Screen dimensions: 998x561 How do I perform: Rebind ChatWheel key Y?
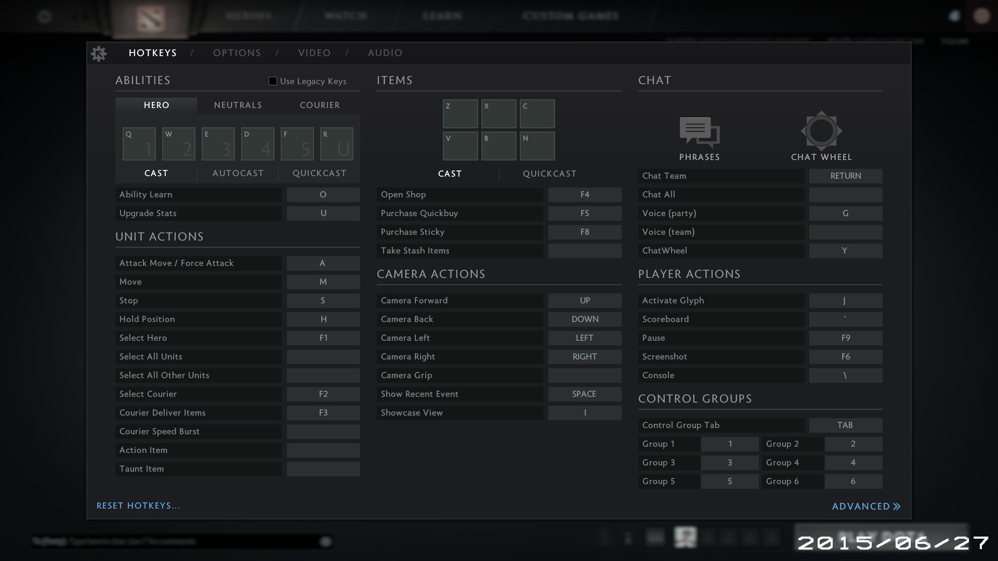pos(846,251)
